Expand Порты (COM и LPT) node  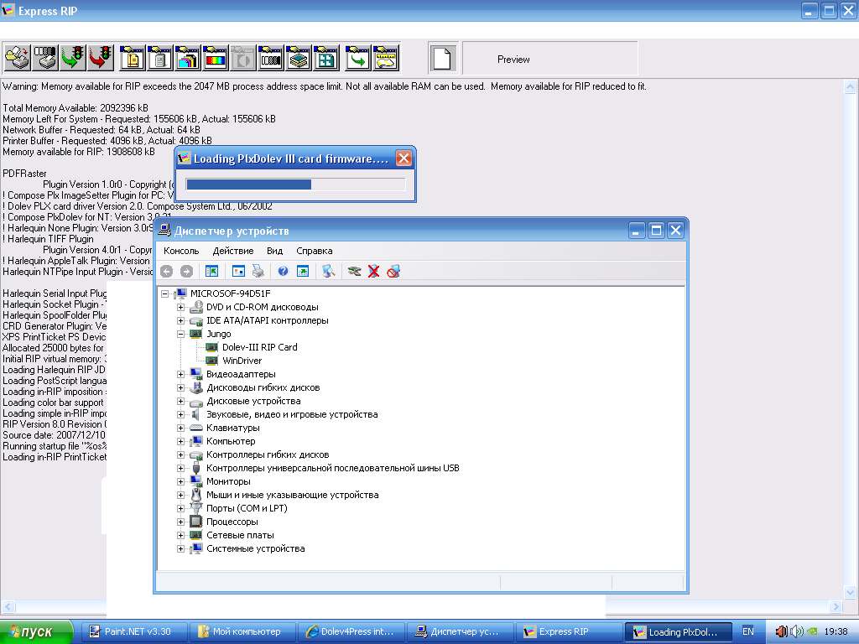tap(181, 509)
